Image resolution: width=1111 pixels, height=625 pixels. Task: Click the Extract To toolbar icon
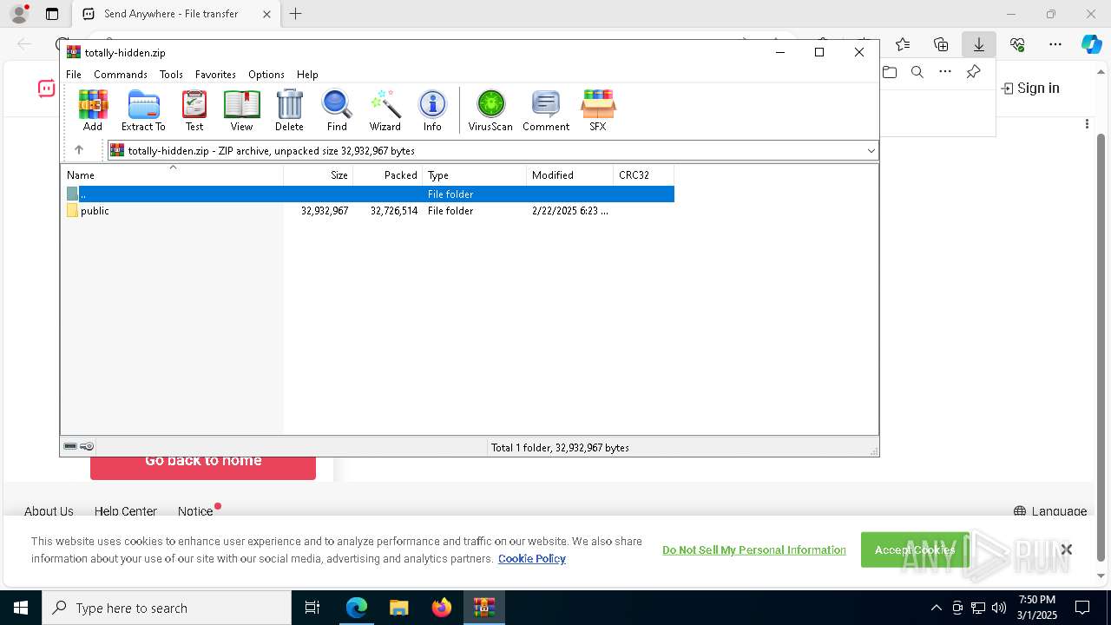143,110
